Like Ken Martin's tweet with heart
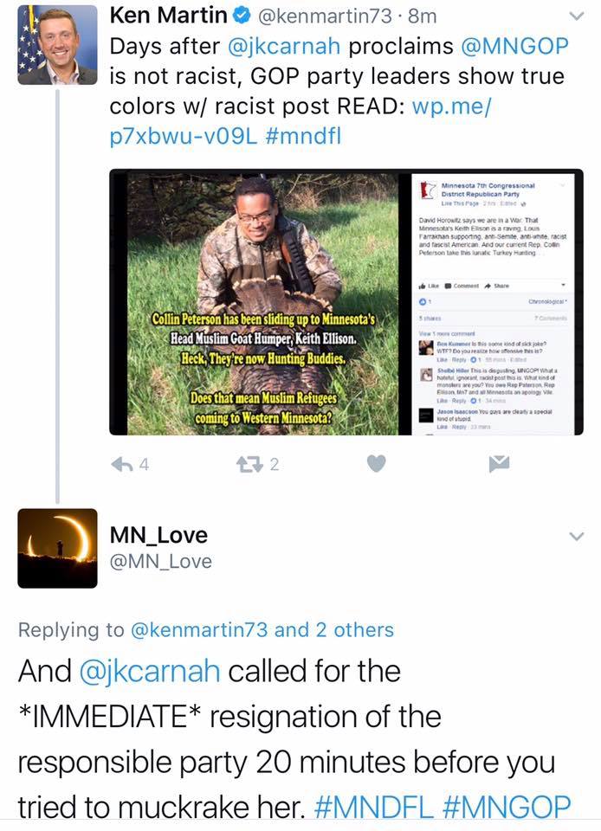The height and width of the screenshot is (831, 601). [375, 465]
